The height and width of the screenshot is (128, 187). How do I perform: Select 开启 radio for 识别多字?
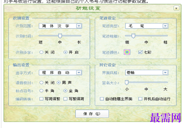coord(65,52)
